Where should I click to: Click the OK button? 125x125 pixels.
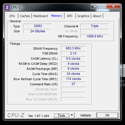pos(108,115)
